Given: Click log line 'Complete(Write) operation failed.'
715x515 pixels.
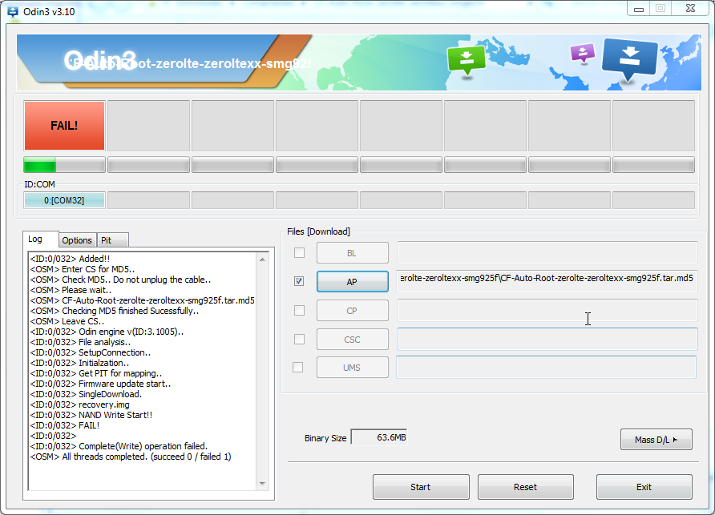Looking at the screenshot, I should click(119, 446).
